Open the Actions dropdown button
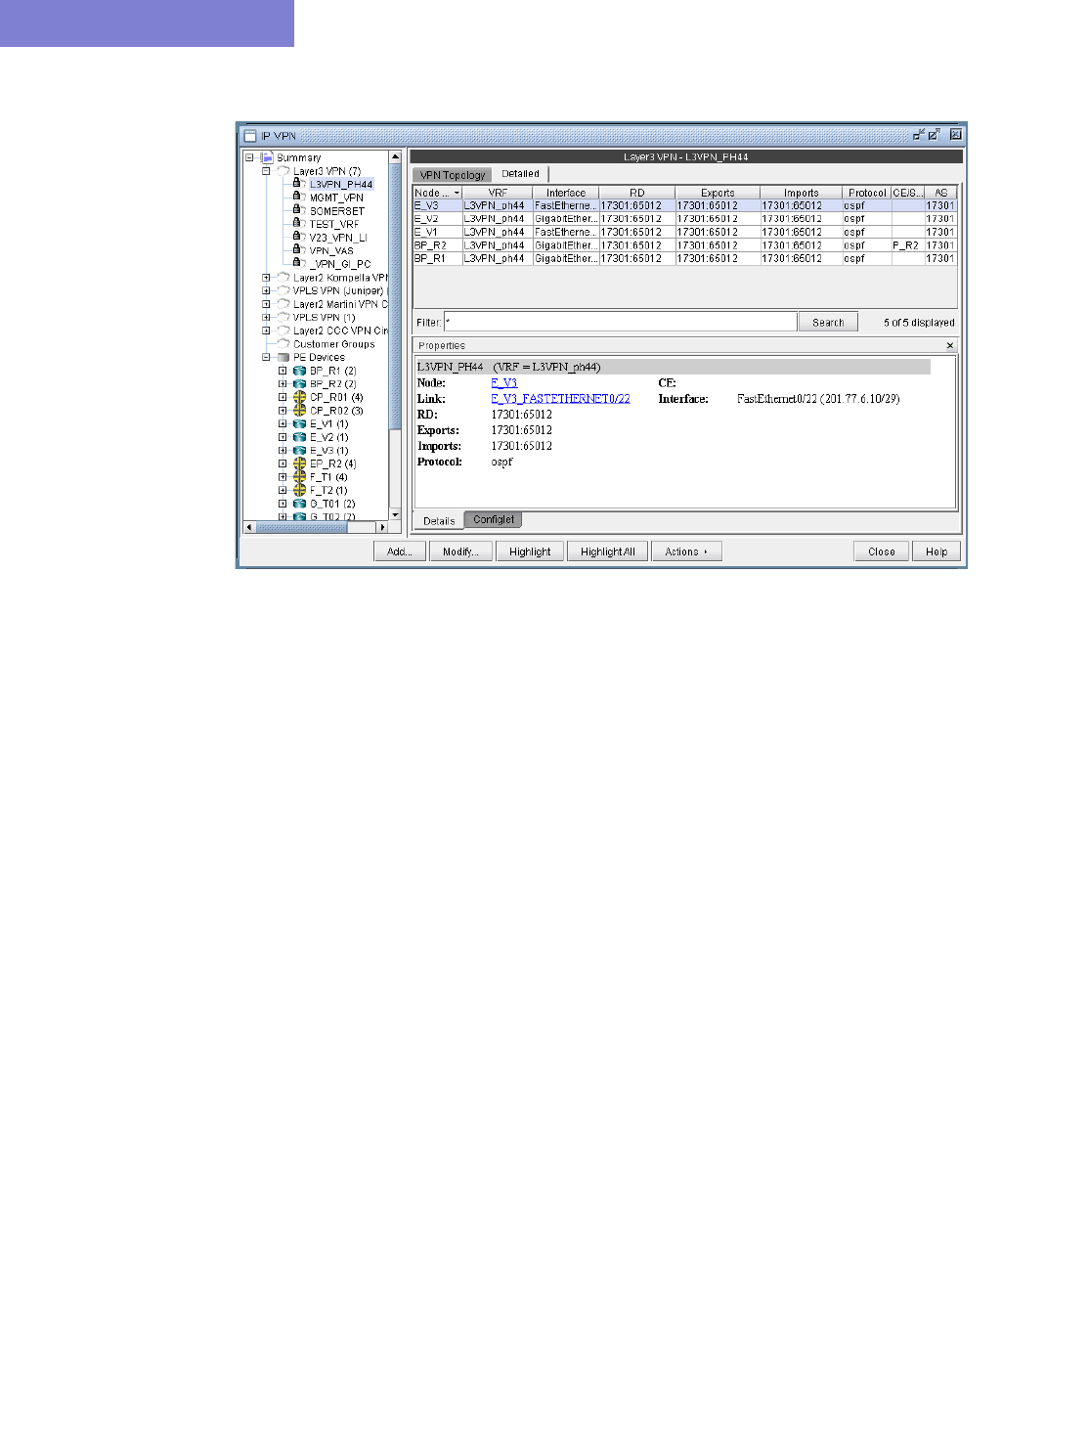Screen dimensions: 1089x1455 [686, 551]
